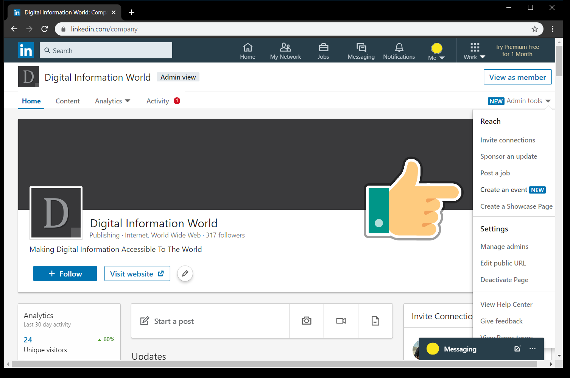Click the company logo thumbnail
This screenshot has width=570, height=378.
pyautogui.click(x=56, y=213)
